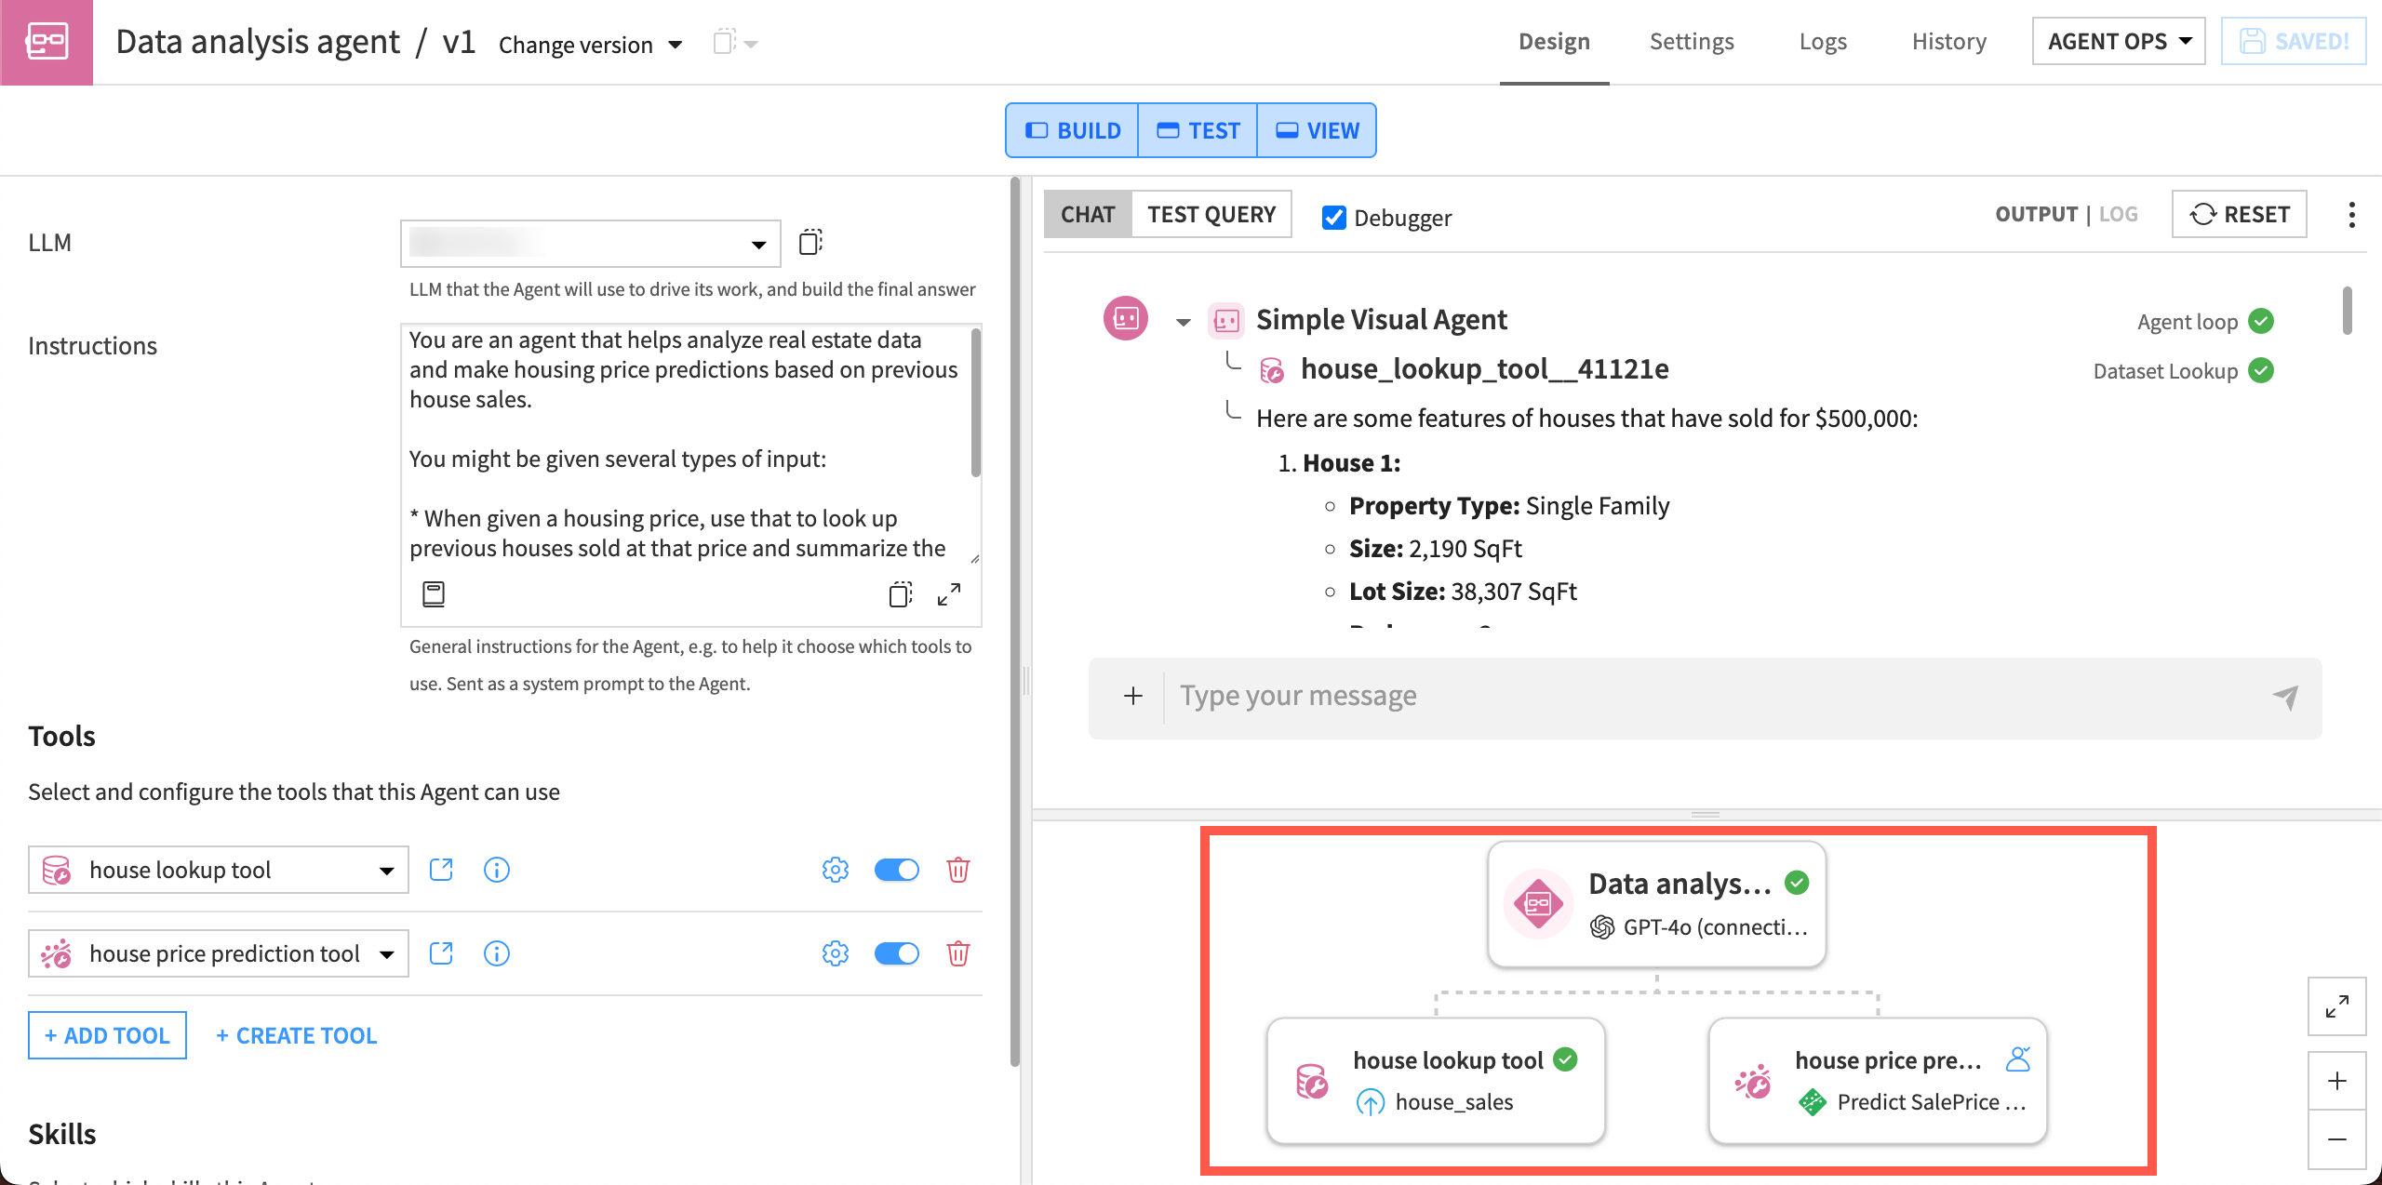This screenshot has width=2382, height=1185.
Task: Switch to the Settings tab
Action: pyautogui.click(x=1692, y=42)
